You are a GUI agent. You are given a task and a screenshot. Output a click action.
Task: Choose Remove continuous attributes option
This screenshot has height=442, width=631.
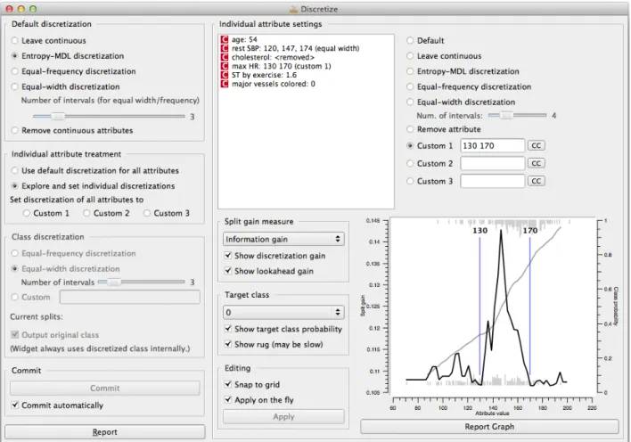tap(15, 130)
